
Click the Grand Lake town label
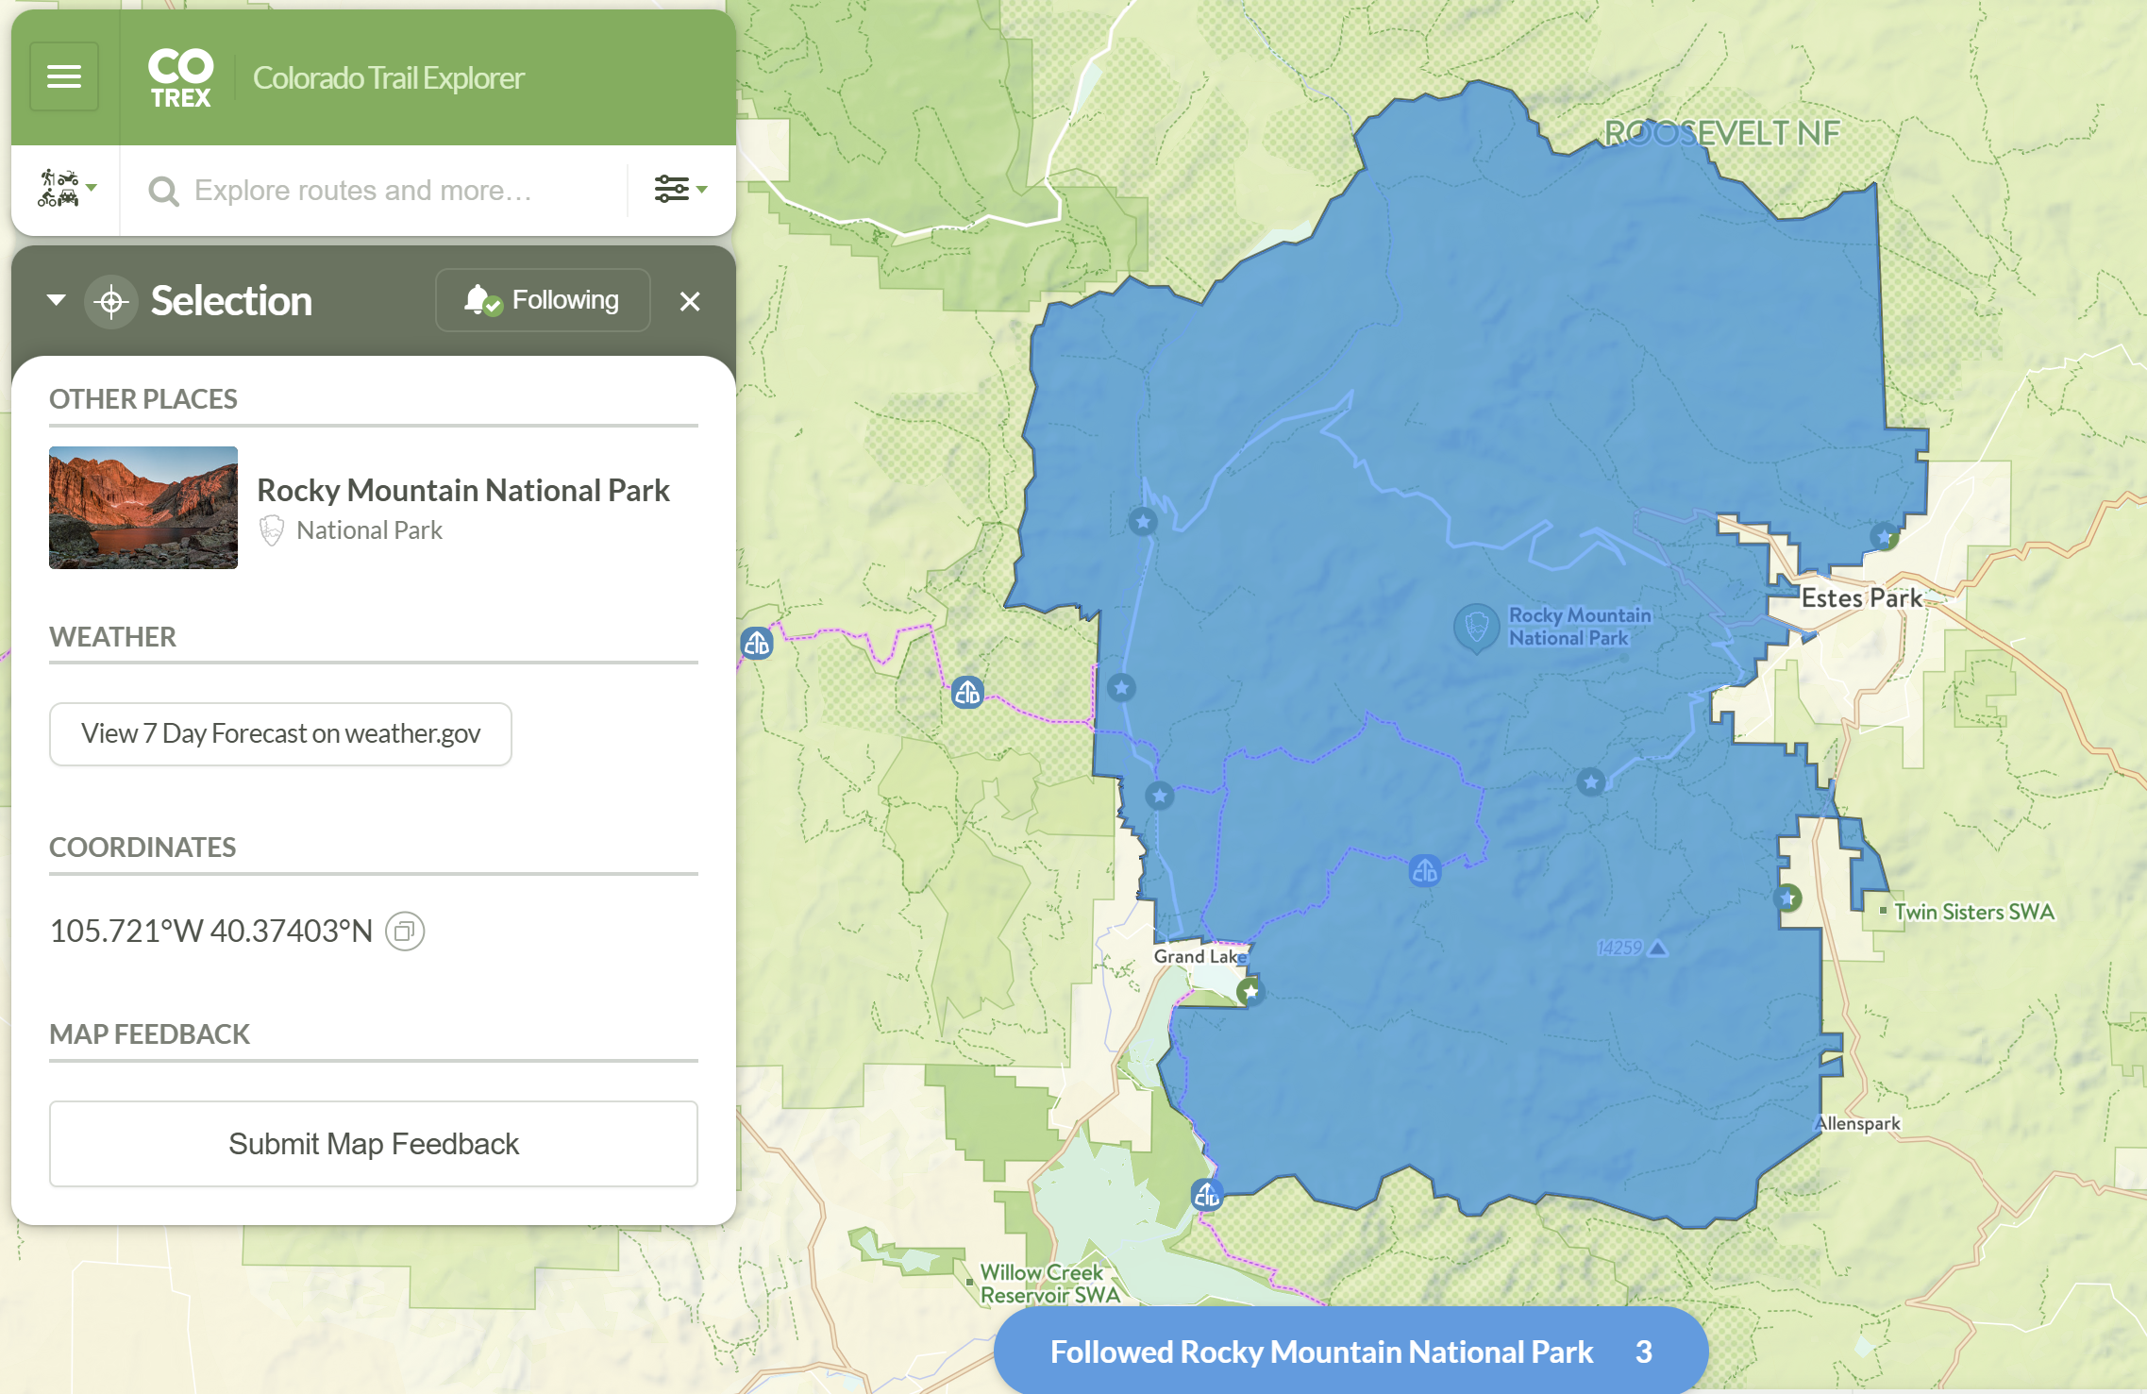coord(1199,956)
